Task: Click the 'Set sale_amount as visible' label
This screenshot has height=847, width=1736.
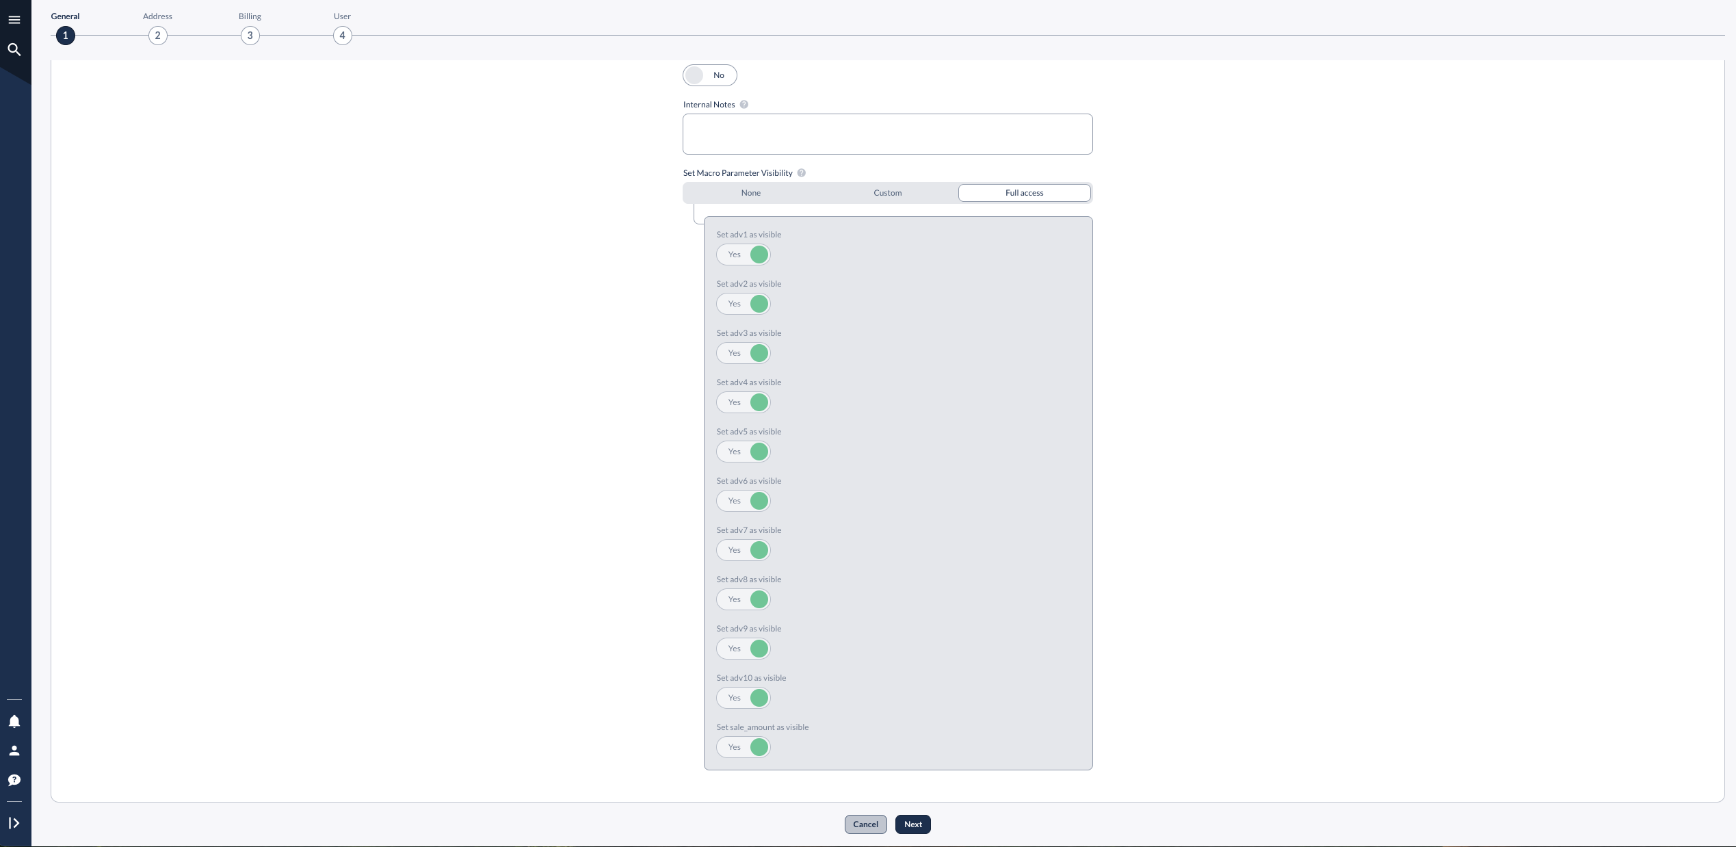Action: pyautogui.click(x=763, y=727)
